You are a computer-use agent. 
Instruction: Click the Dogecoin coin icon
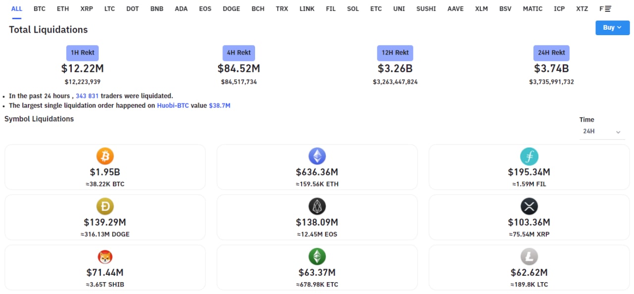pyautogui.click(x=105, y=206)
